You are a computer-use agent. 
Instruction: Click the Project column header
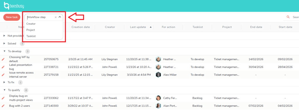coord(227,27)
